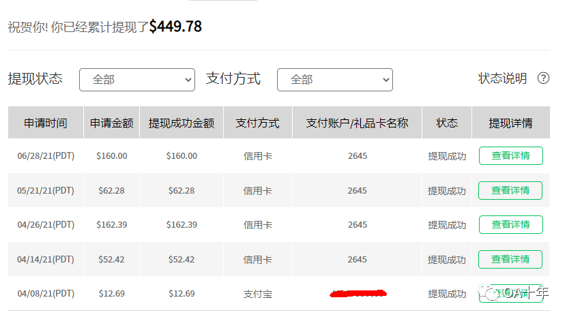Click the 提现详情 column header
The width and height of the screenshot is (567, 317).
point(510,123)
